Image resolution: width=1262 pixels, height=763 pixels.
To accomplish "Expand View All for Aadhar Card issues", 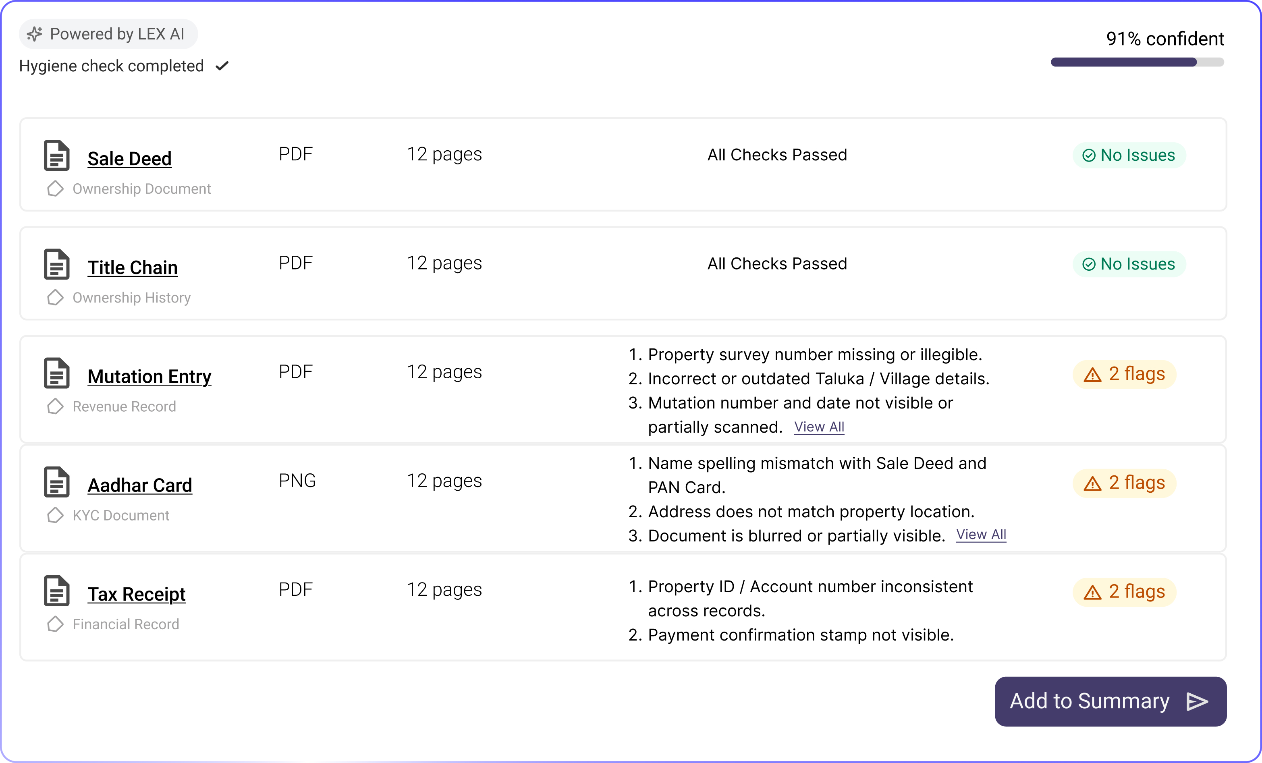I will point(981,535).
